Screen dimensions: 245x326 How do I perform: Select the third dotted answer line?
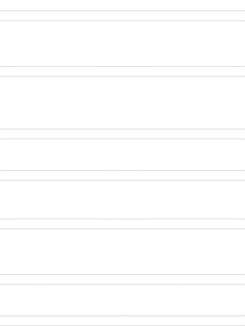(x=122, y=66)
